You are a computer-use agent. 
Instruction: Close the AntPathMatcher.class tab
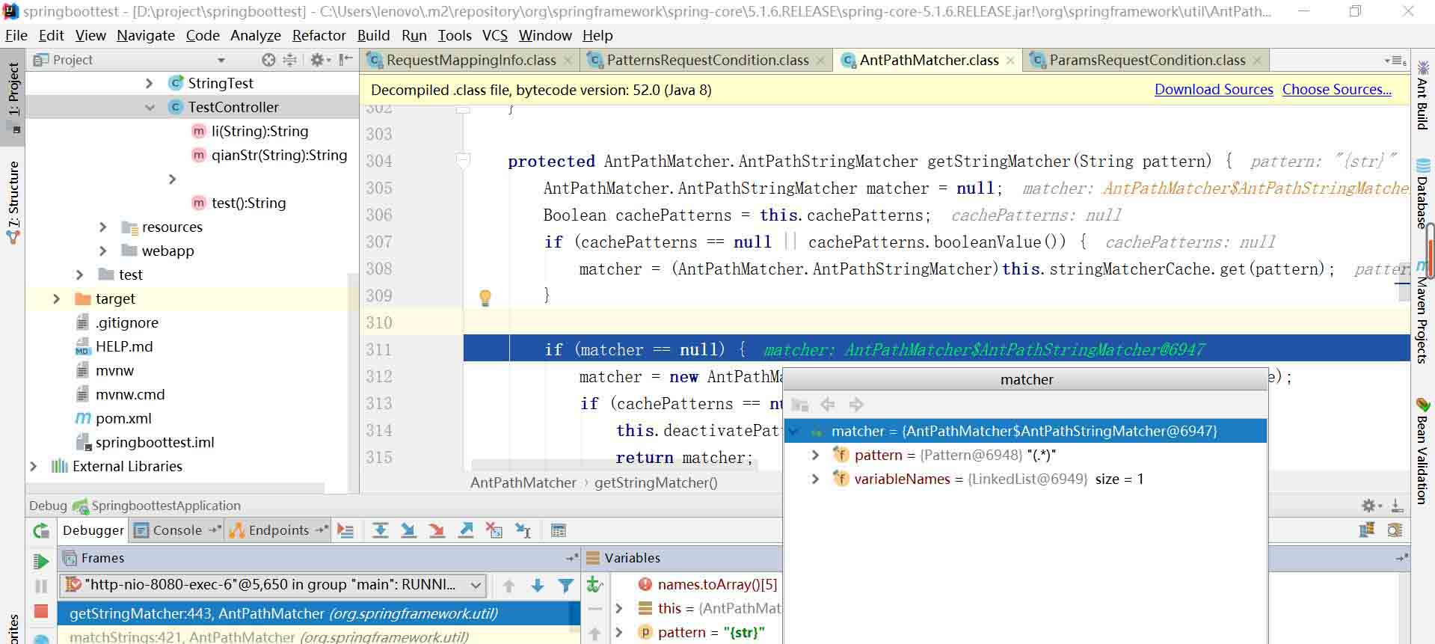coord(1010,61)
